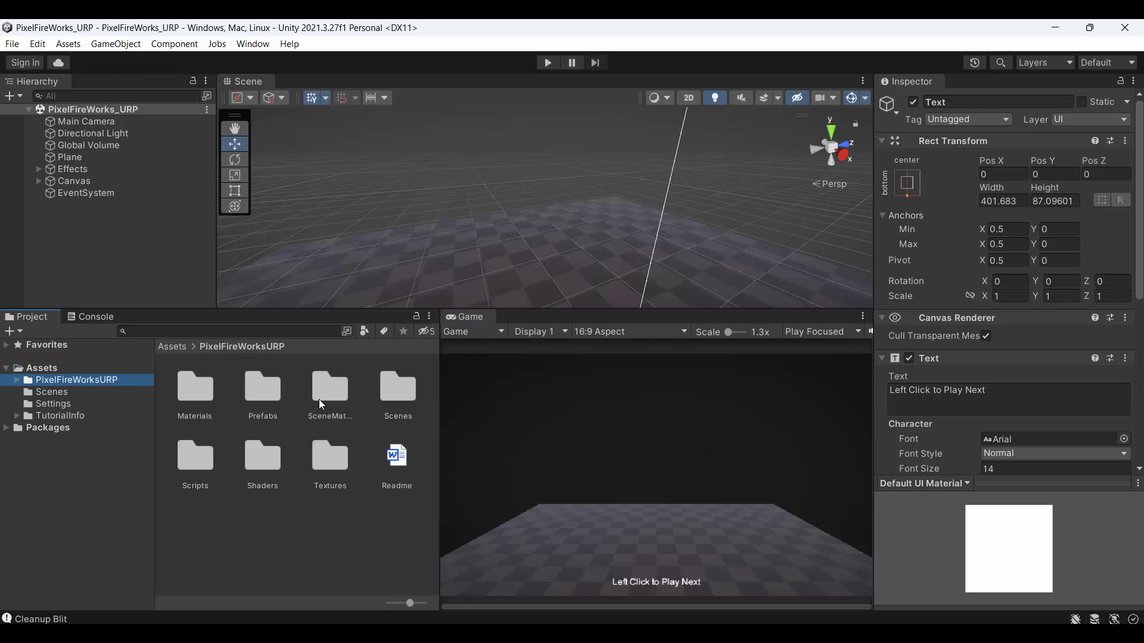Toggle scene visibility hidden-objects icon

point(797,98)
